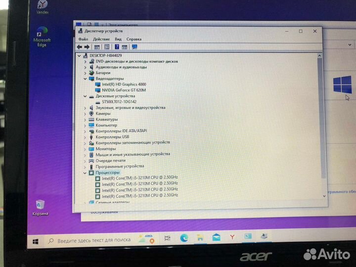Collapse the Процессоры node

pos(85,173)
